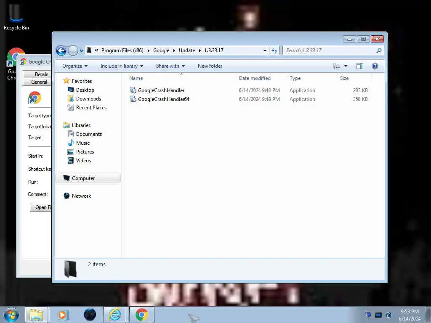Toggle the preview pane icon
431x323 pixels.
click(x=360, y=66)
